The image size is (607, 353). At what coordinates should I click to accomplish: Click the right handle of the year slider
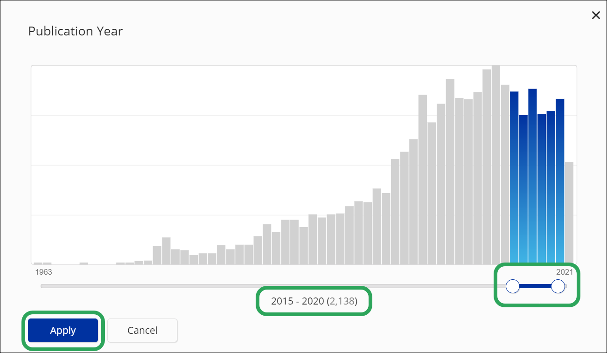coord(558,286)
